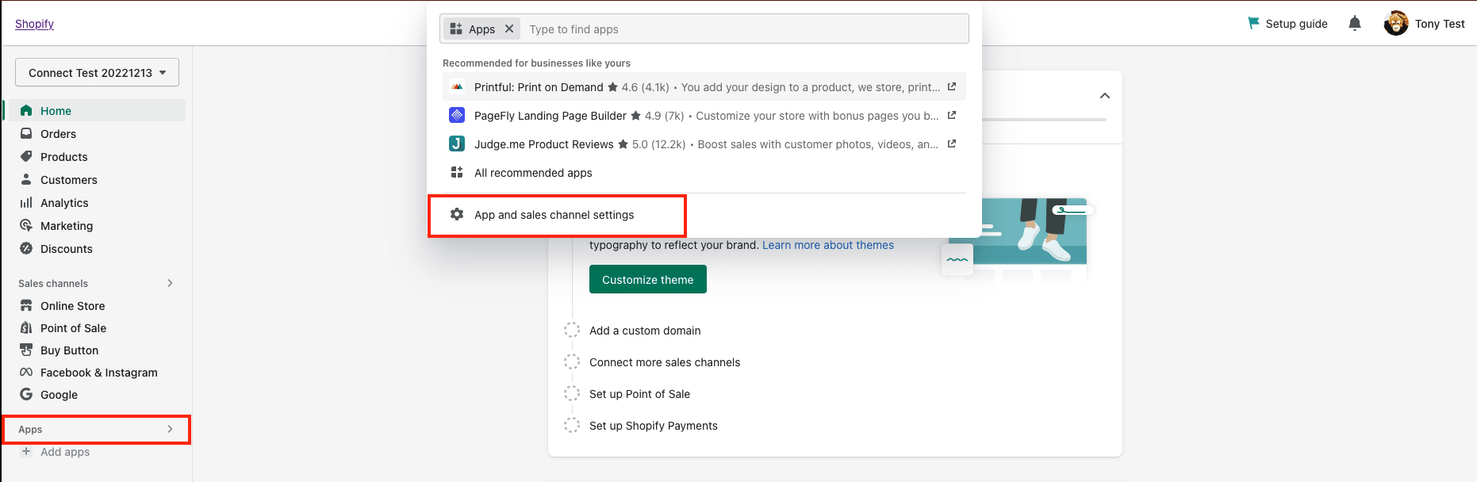
Task: Click the Facebook & Instagram Meta icon
Action: pos(26,373)
